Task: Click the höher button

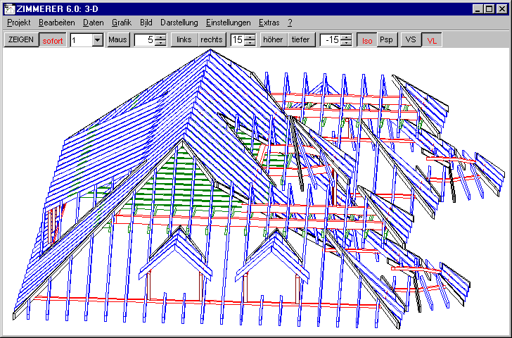Action: point(273,40)
